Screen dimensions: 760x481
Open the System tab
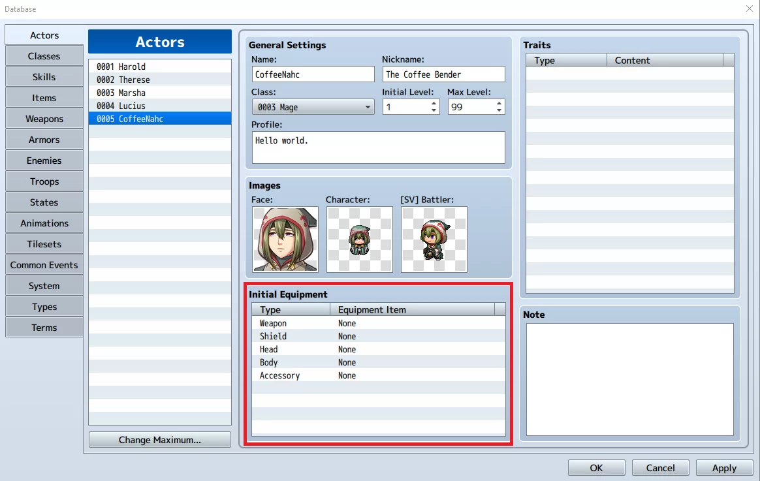[44, 286]
